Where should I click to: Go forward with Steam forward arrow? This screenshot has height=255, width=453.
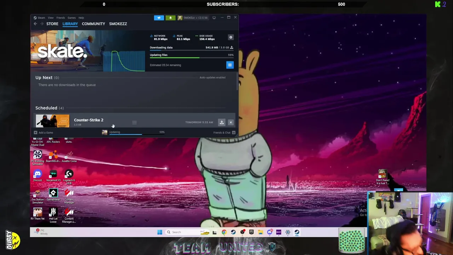pyautogui.click(x=42, y=24)
